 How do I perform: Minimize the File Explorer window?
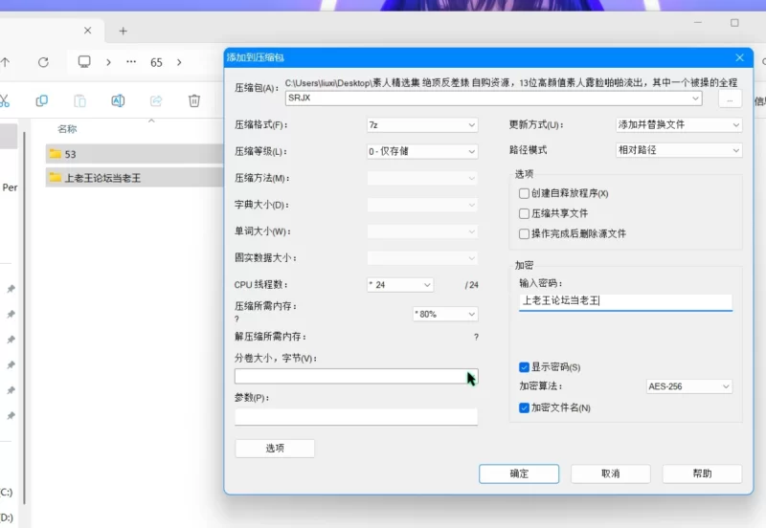click(x=698, y=23)
